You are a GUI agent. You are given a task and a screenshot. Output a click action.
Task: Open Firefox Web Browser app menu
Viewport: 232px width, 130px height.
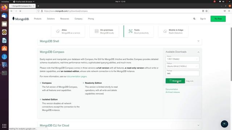[x=24, y=1]
